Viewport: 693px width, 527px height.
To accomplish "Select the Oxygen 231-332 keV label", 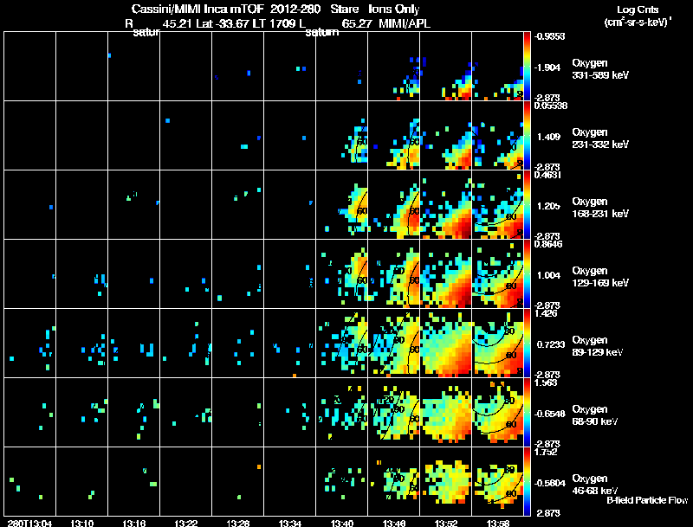I will click(x=600, y=138).
